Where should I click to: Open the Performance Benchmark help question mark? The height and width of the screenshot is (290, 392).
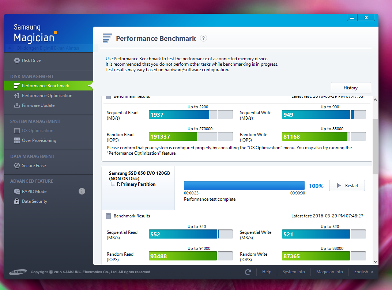click(204, 38)
